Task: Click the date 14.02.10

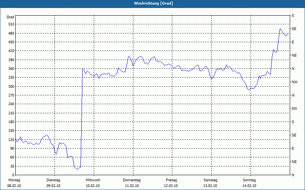Action: (249, 186)
